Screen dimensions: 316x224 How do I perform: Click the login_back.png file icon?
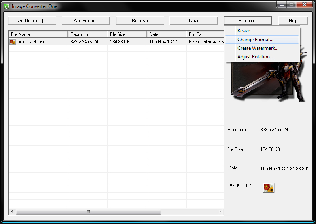coord(13,42)
